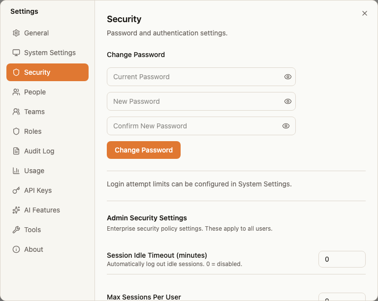Click the Roles shield icon

click(x=16, y=131)
